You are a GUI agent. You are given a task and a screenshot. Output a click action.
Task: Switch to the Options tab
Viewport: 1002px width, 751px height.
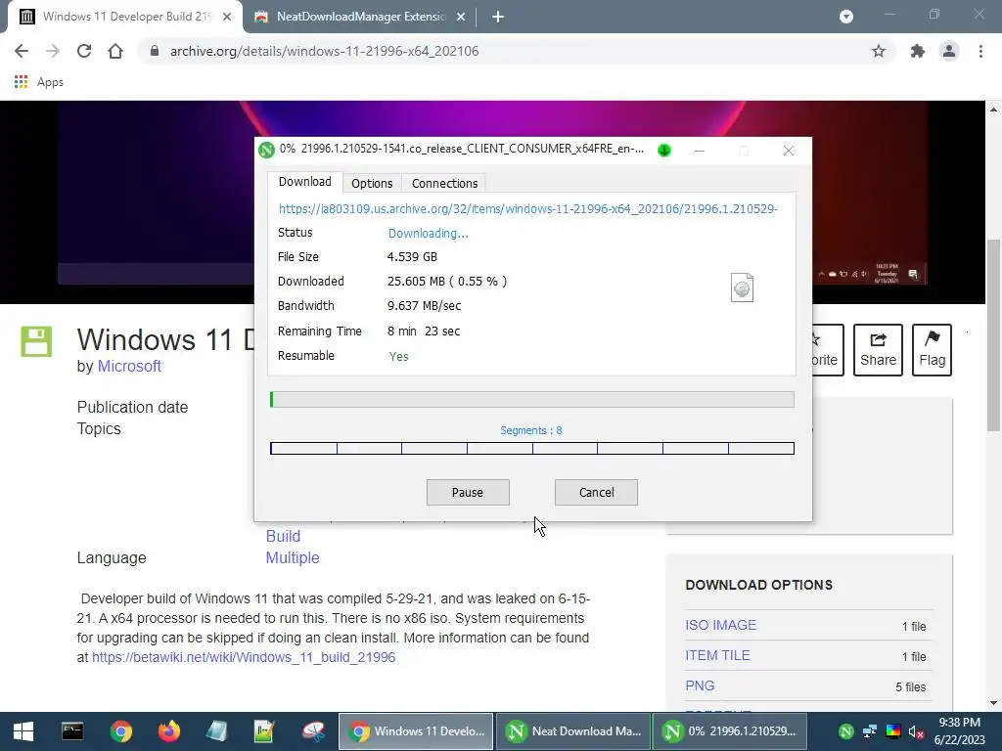pyautogui.click(x=372, y=183)
